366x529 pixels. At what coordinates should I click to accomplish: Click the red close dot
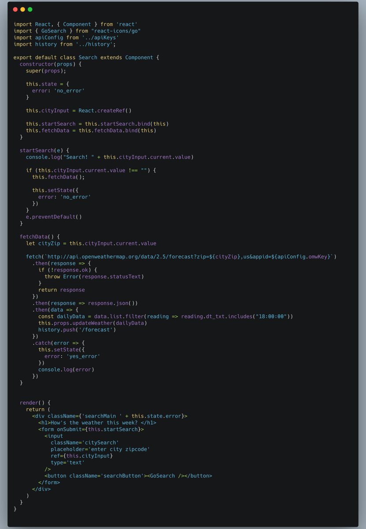(15, 9)
